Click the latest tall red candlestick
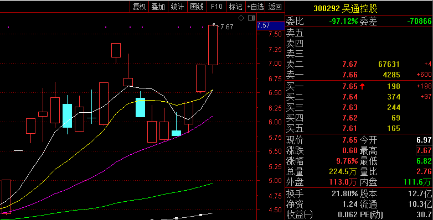Image resolution: width=433 pixels, height=220 pixels. pos(213,45)
